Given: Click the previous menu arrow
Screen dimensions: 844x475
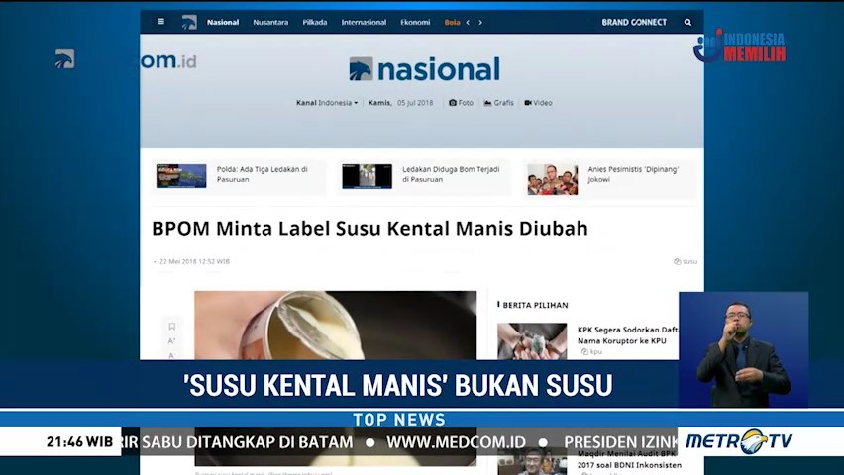Looking at the screenshot, I should click(468, 22).
